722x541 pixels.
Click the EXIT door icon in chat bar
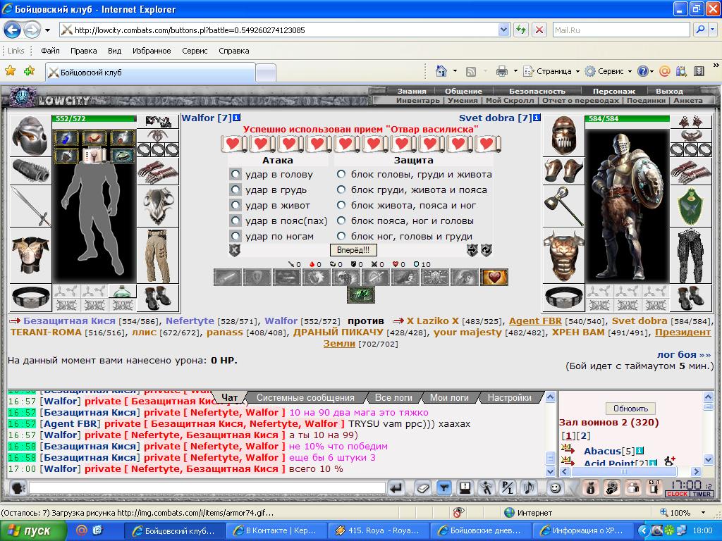(x=654, y=488)
